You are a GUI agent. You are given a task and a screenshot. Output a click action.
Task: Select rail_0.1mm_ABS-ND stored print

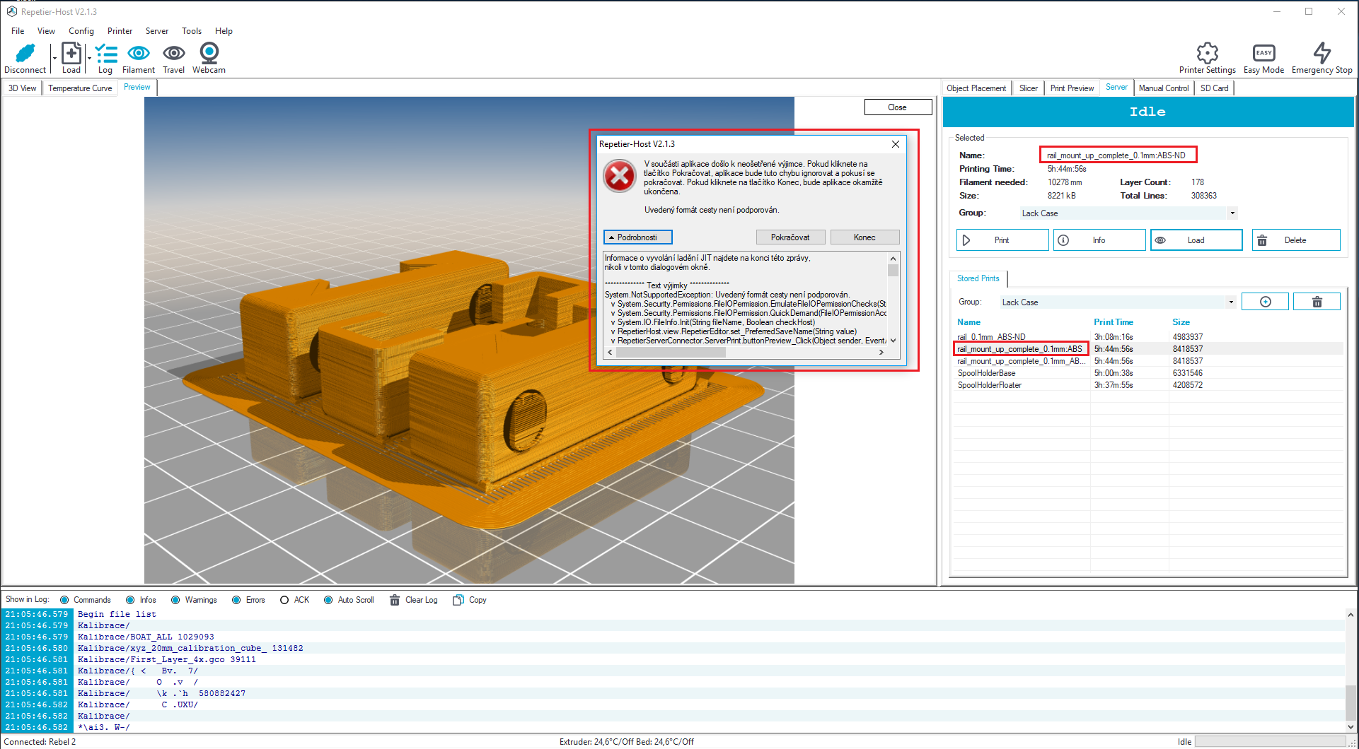click(x=1150, y=337)
